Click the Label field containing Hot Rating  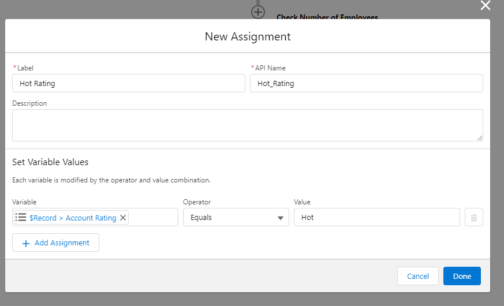128,83
